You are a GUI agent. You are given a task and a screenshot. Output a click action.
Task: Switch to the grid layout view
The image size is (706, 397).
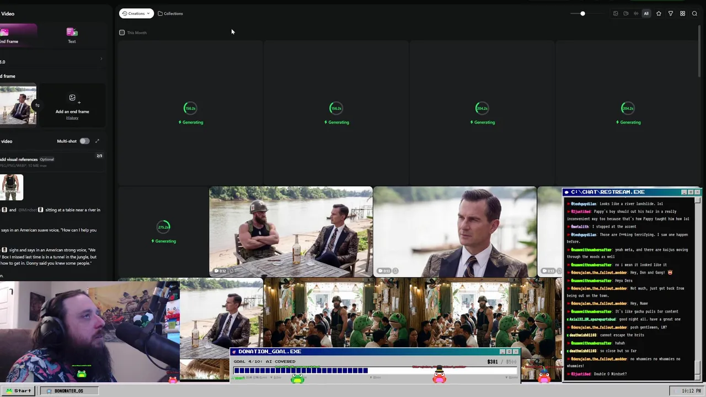[x=682, y=13]
